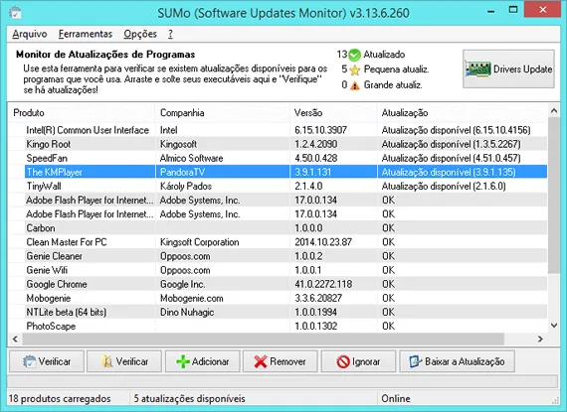Ignore the update with Ignorar button

click(x=358, y=361)
